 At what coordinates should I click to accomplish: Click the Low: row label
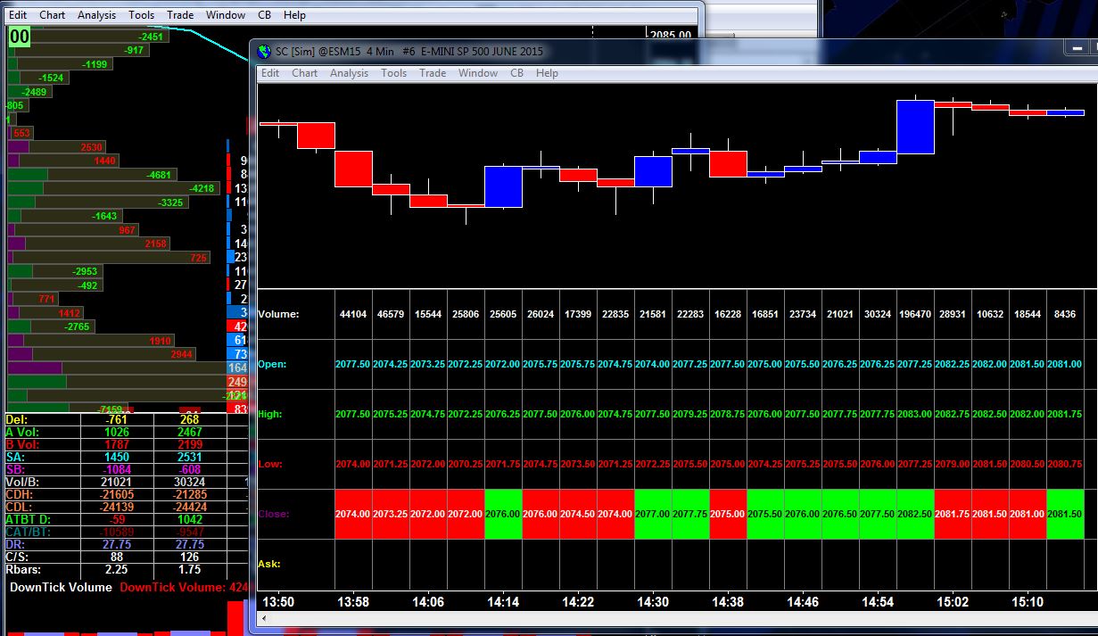point(270,464)
